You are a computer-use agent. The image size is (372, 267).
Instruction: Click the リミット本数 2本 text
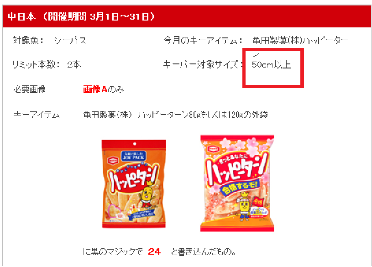[x=47, y=64]
